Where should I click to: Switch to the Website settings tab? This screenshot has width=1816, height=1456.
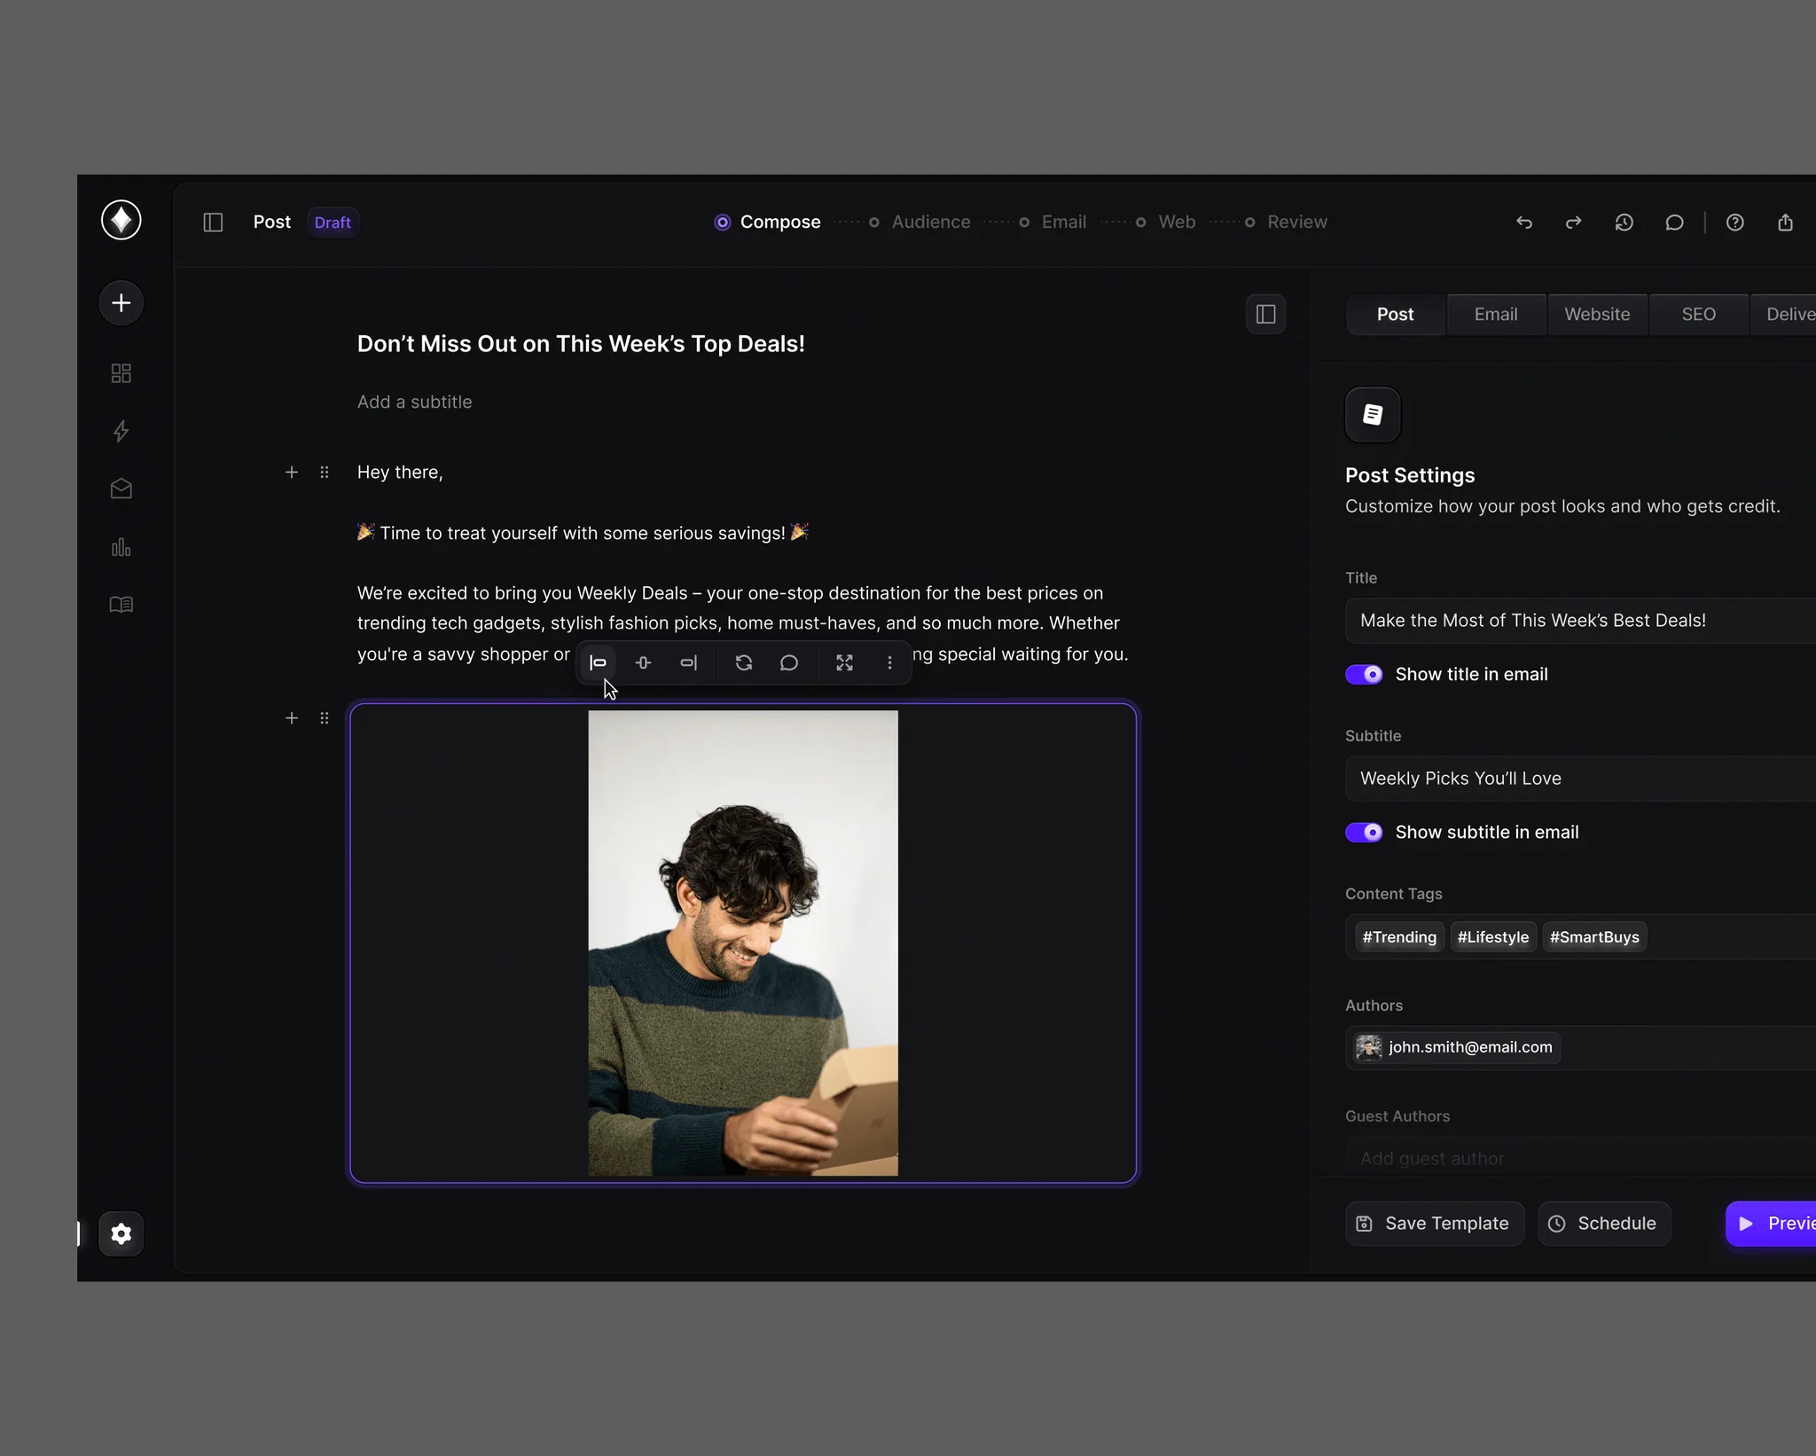(1597, 315)
